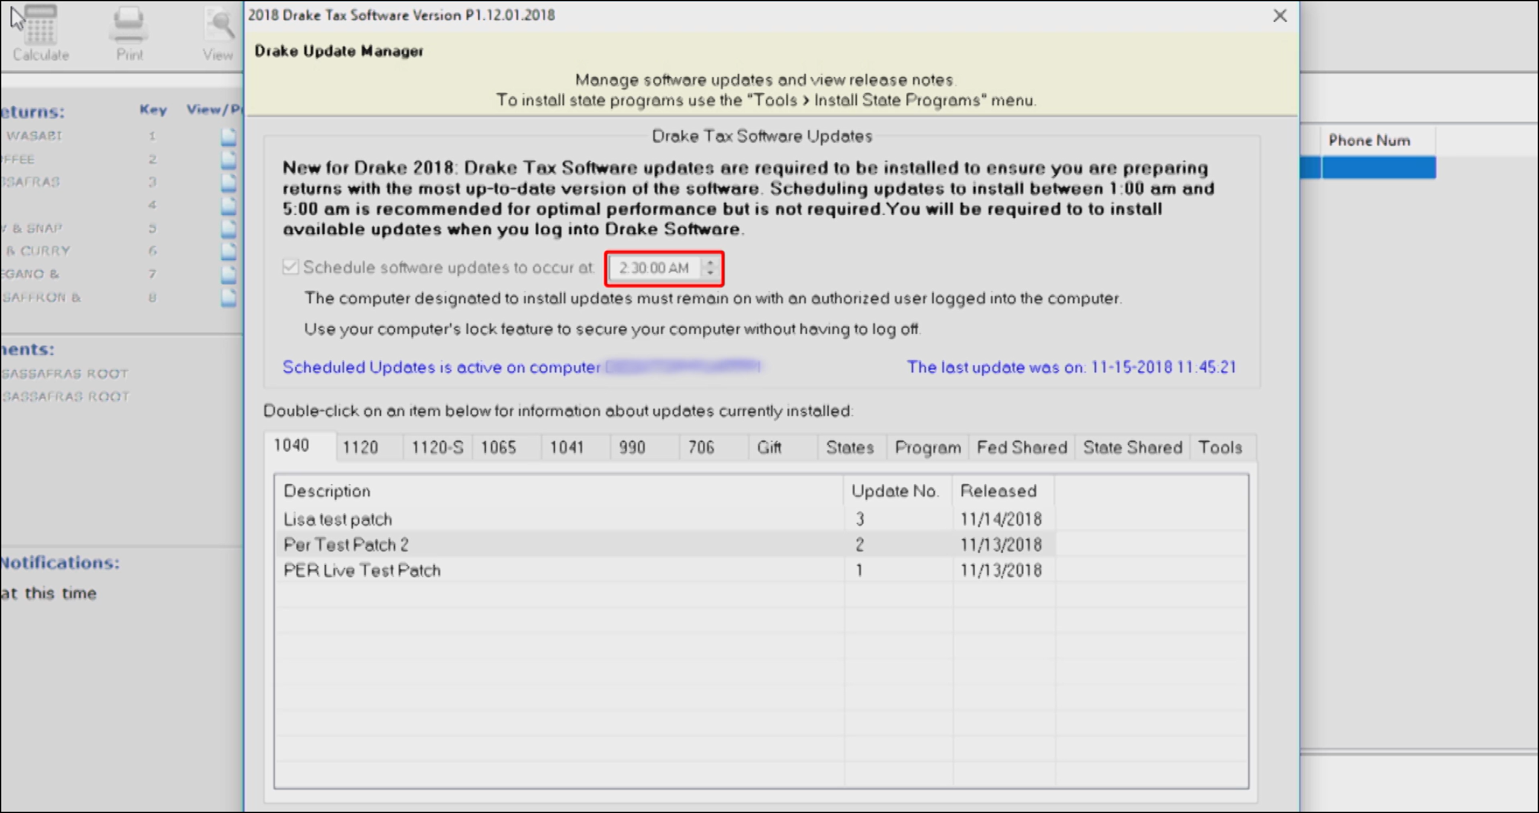Toggle Schedule software updates checkbox
This screenshot has height=813, width=1539.
[291, 267]
